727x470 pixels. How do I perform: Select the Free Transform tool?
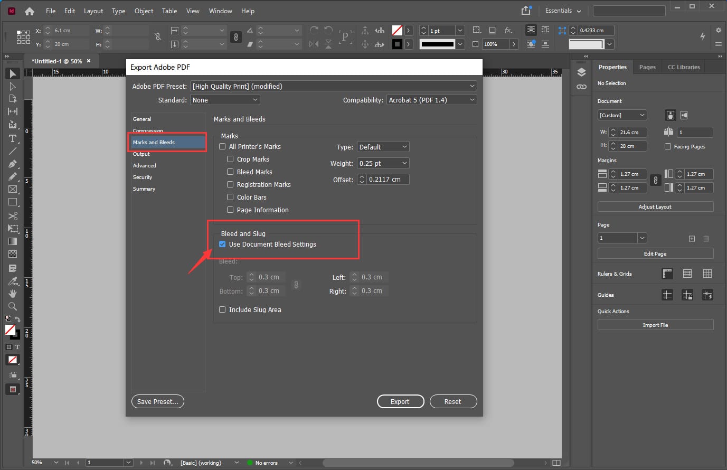[13, 229]
